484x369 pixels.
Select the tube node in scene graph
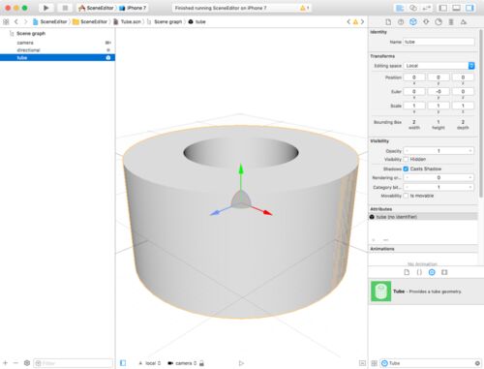point(57,57)
